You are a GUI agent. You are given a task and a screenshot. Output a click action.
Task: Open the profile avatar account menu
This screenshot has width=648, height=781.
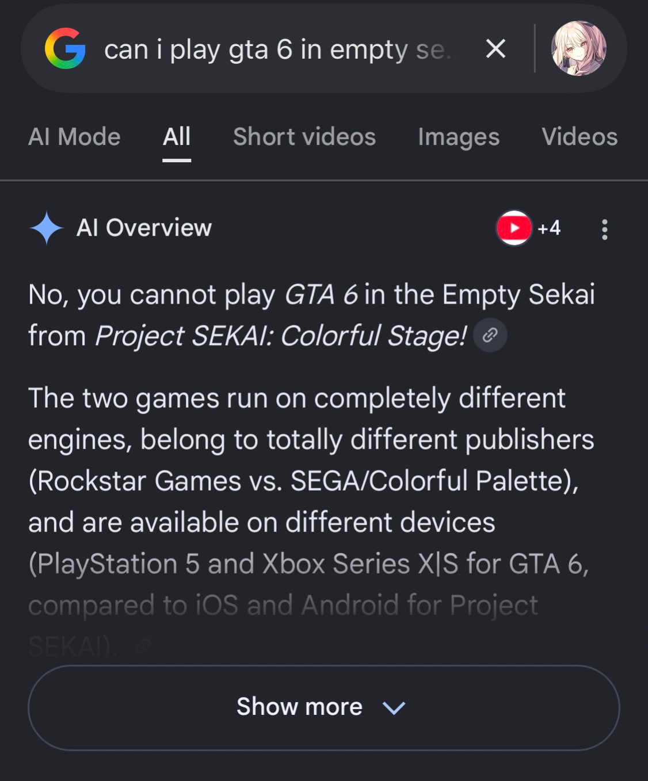pyautogui.click(x=578, y=48)
